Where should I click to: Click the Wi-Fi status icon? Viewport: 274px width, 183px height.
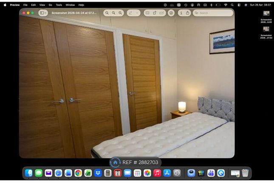pyautogui.click(x=226, y=5)
